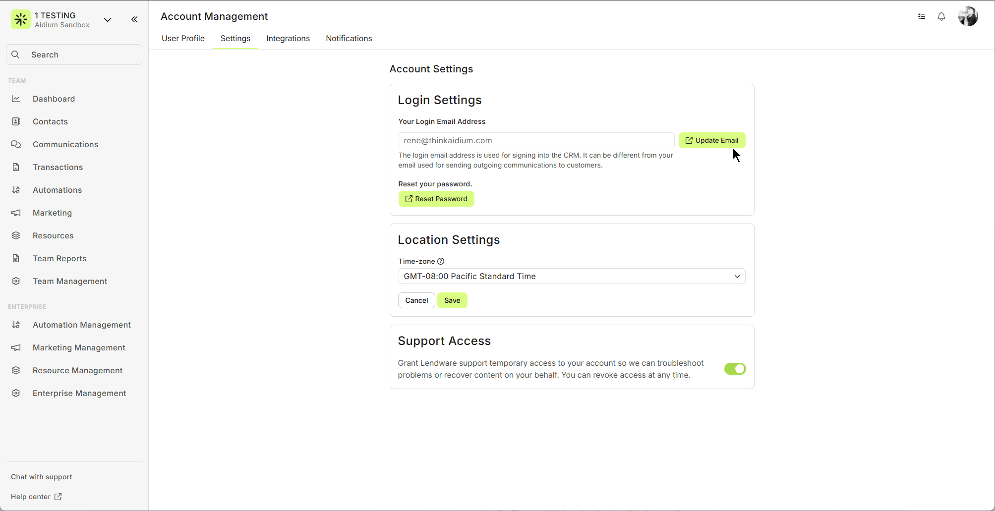The height and width of the screenshot is (511, 995).
Task: Switch to the Notifications tab
Action: pyautogui.click(x=349, y=39)
